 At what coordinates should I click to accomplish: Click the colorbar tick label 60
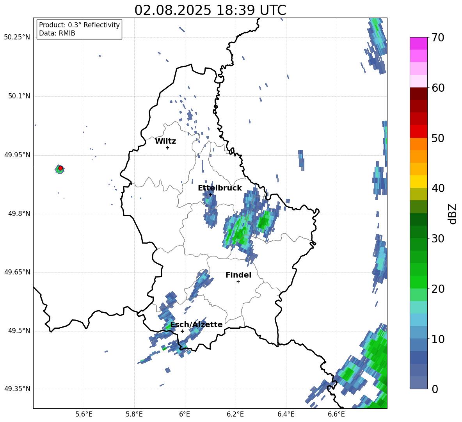tap(438, 87)
